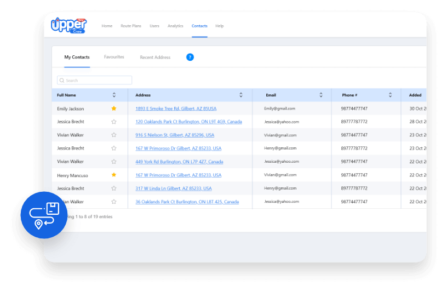Open Route Plans navigation item

coord(131,26)
